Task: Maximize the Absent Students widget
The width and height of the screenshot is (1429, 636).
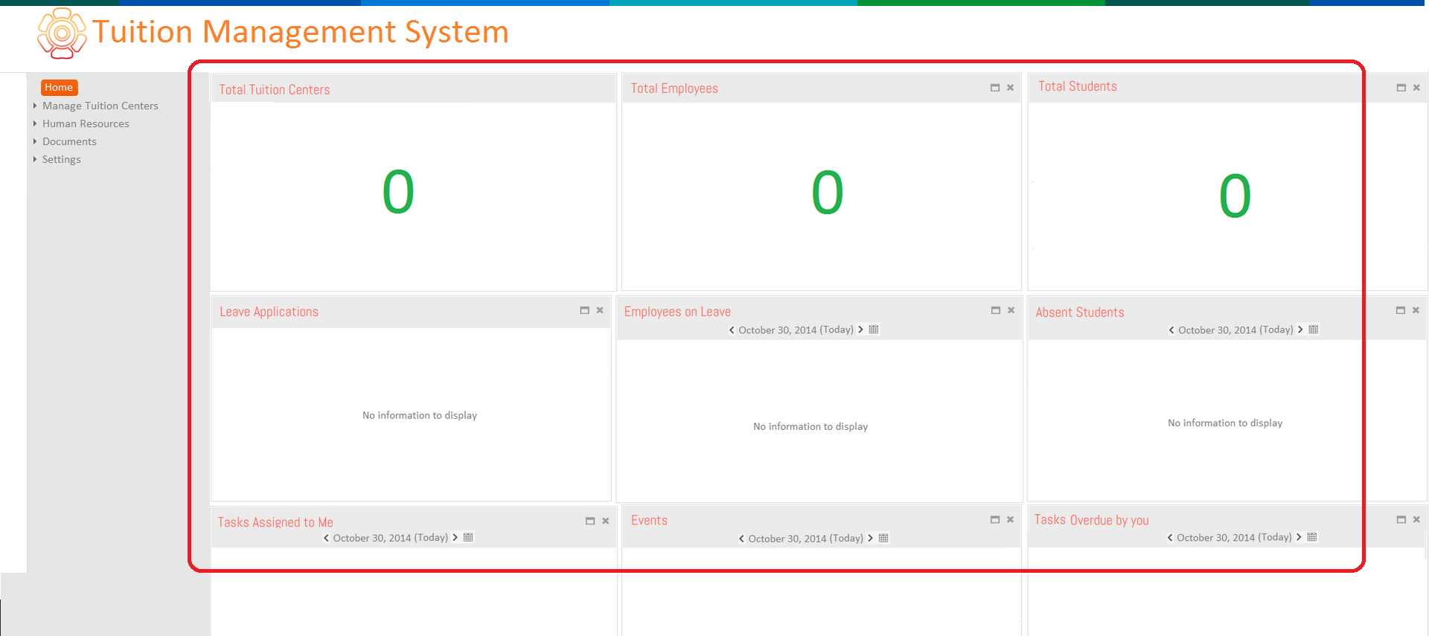Action: coord(1401,310)
